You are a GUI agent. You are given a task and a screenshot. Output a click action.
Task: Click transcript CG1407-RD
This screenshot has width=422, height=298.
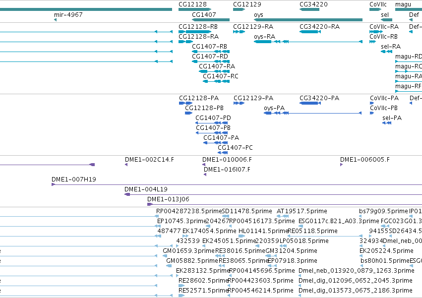(211, 61)
